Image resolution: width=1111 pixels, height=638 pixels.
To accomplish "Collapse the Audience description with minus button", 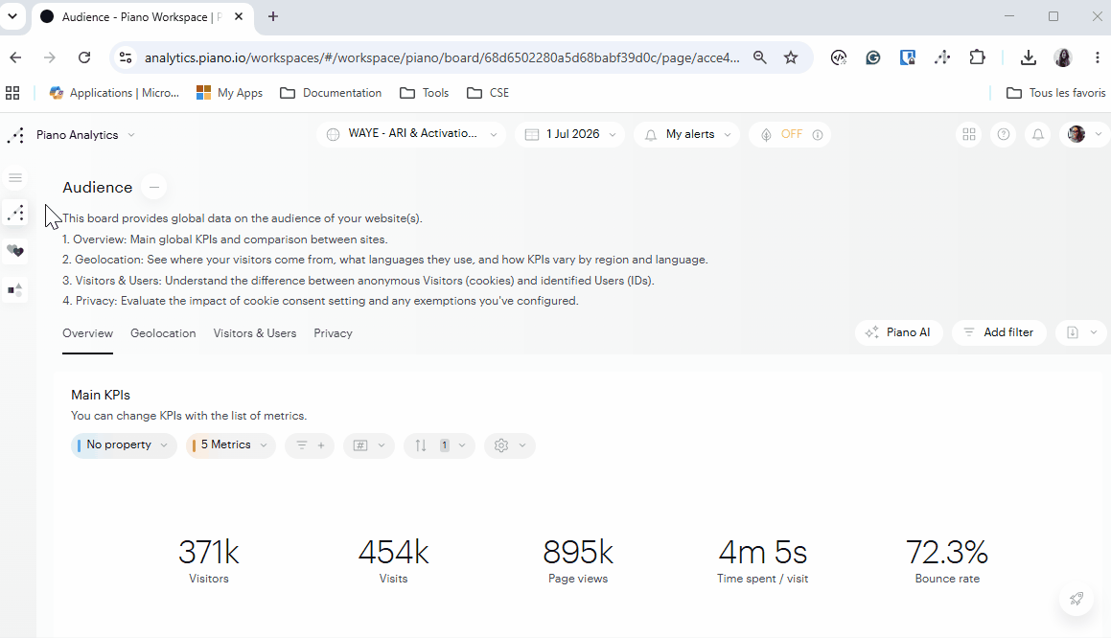I will pos(153,187).
